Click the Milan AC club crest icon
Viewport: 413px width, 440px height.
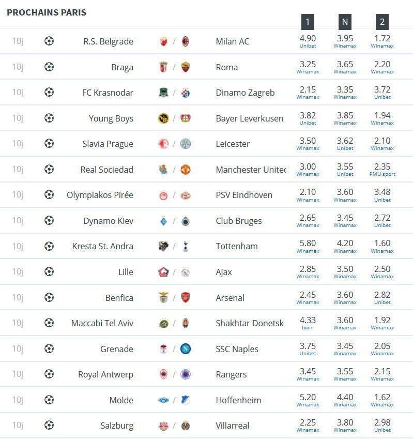tap(186, 41)
